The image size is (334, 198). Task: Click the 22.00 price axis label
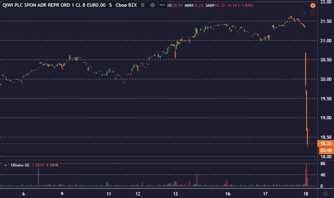click(x=326, y=2)
